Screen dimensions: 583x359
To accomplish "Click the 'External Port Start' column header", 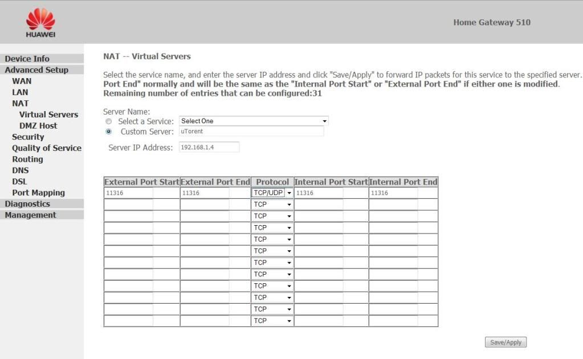I will pyautogui.click(x=142, y=182).
